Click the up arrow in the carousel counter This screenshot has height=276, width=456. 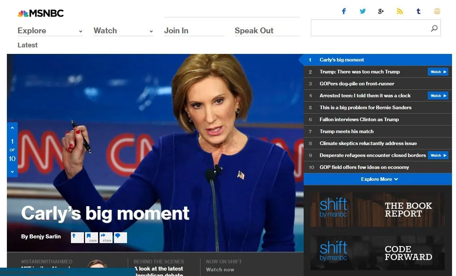pos(12,127)
